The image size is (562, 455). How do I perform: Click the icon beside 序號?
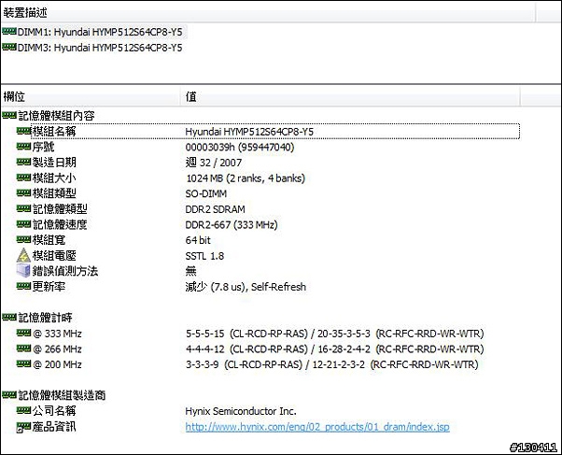pyautogui.click(x=23, y=147)
